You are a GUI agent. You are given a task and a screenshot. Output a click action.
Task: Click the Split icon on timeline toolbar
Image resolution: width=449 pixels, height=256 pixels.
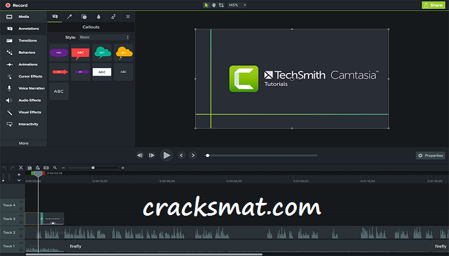click(x=46, y=168)
